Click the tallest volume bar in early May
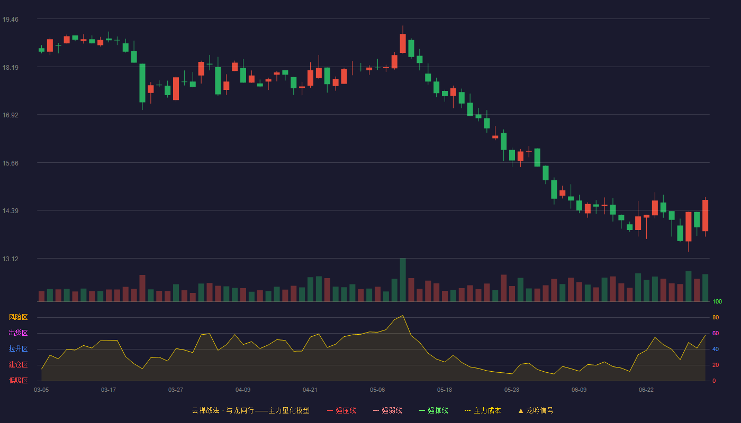Screen dimensions: 741x423 403,280
